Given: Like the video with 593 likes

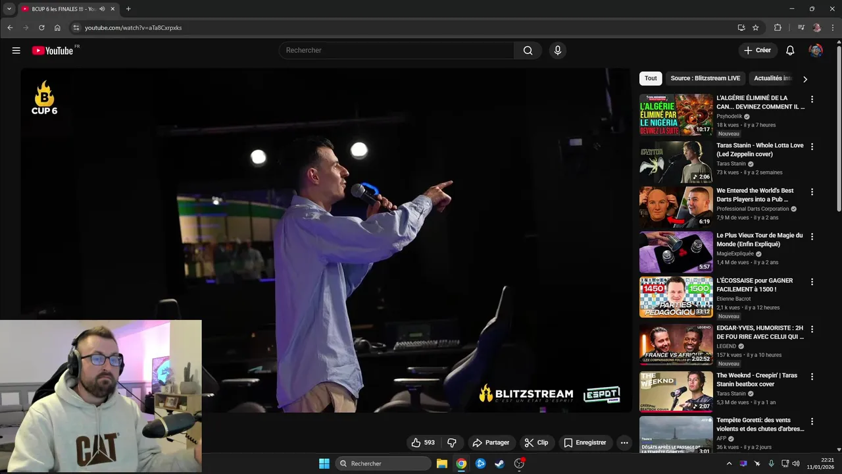Looking at the screenshot, I should [422, 442].
